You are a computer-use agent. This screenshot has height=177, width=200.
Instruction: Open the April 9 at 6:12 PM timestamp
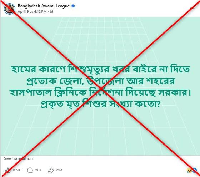click(x=32, y=12)
